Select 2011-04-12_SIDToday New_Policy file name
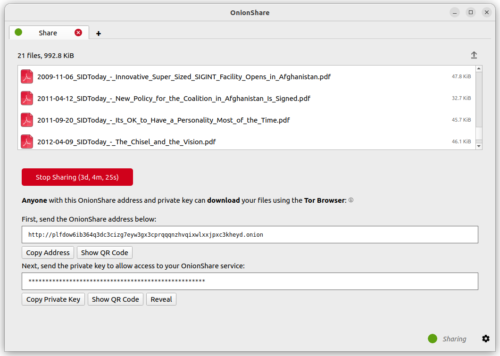Screen dimensions: 500x356 (x=174, y=99)
